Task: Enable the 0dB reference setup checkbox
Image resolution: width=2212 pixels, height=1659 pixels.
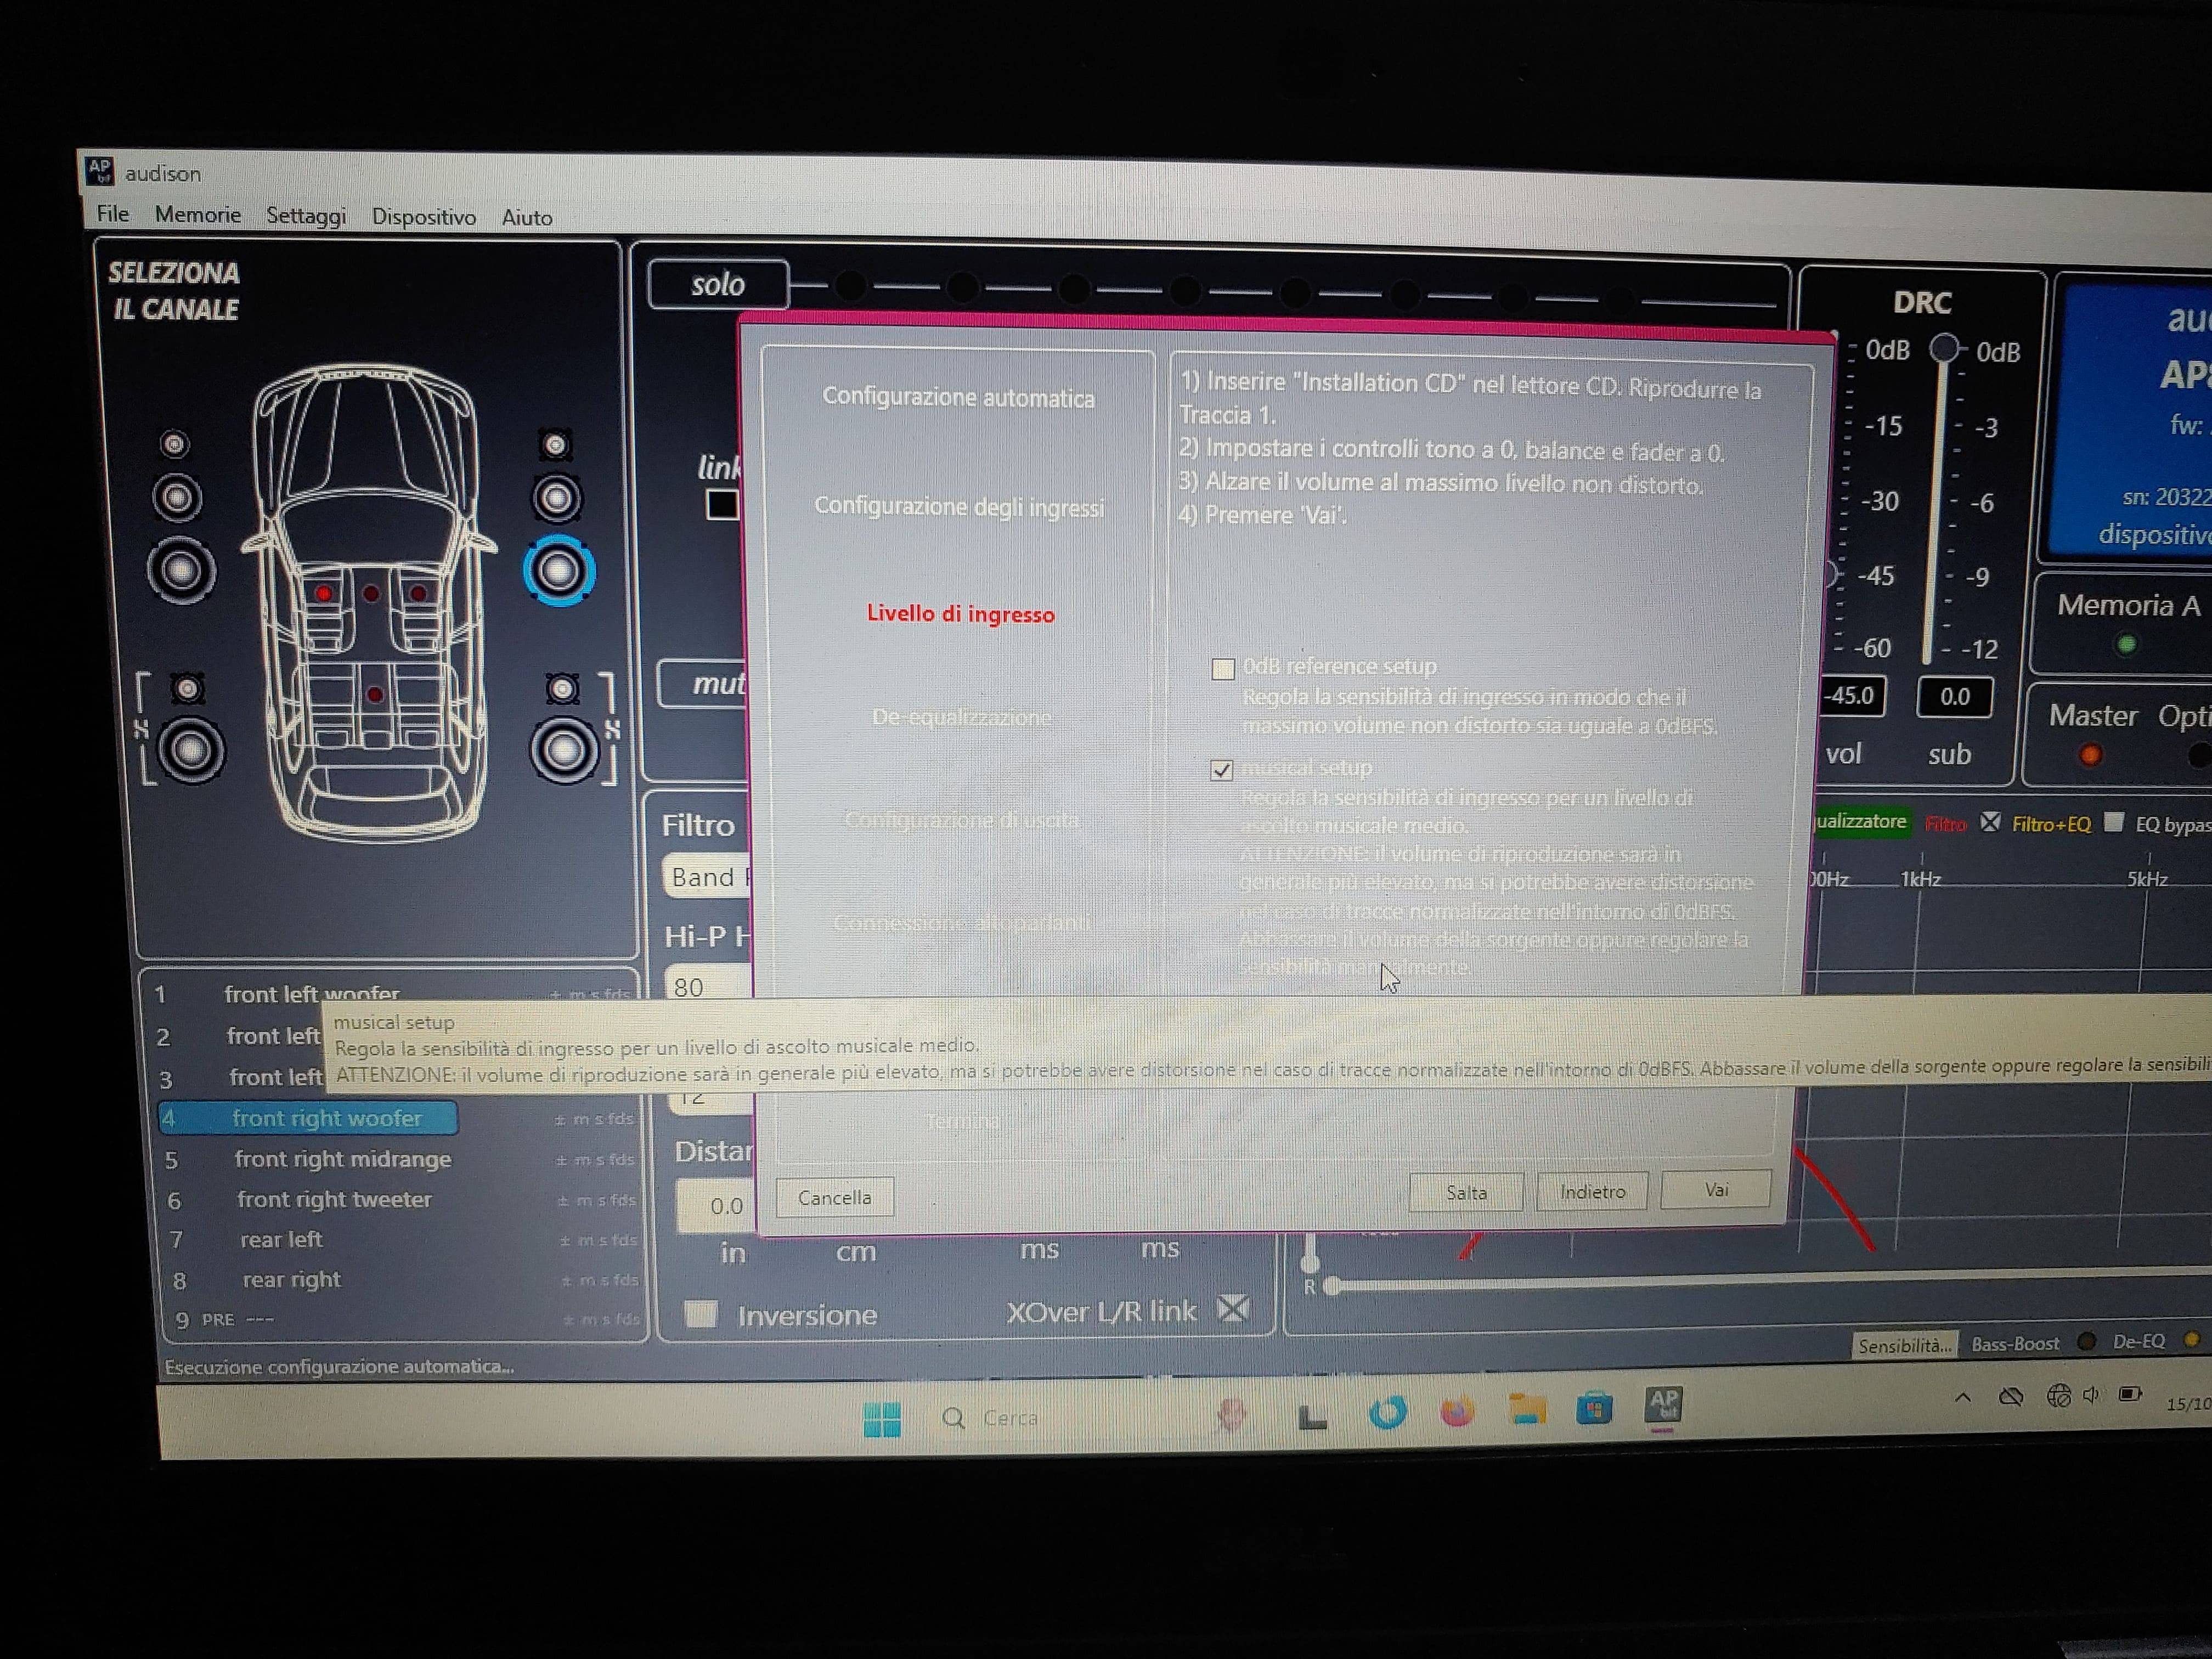Action: [1222, 669]
